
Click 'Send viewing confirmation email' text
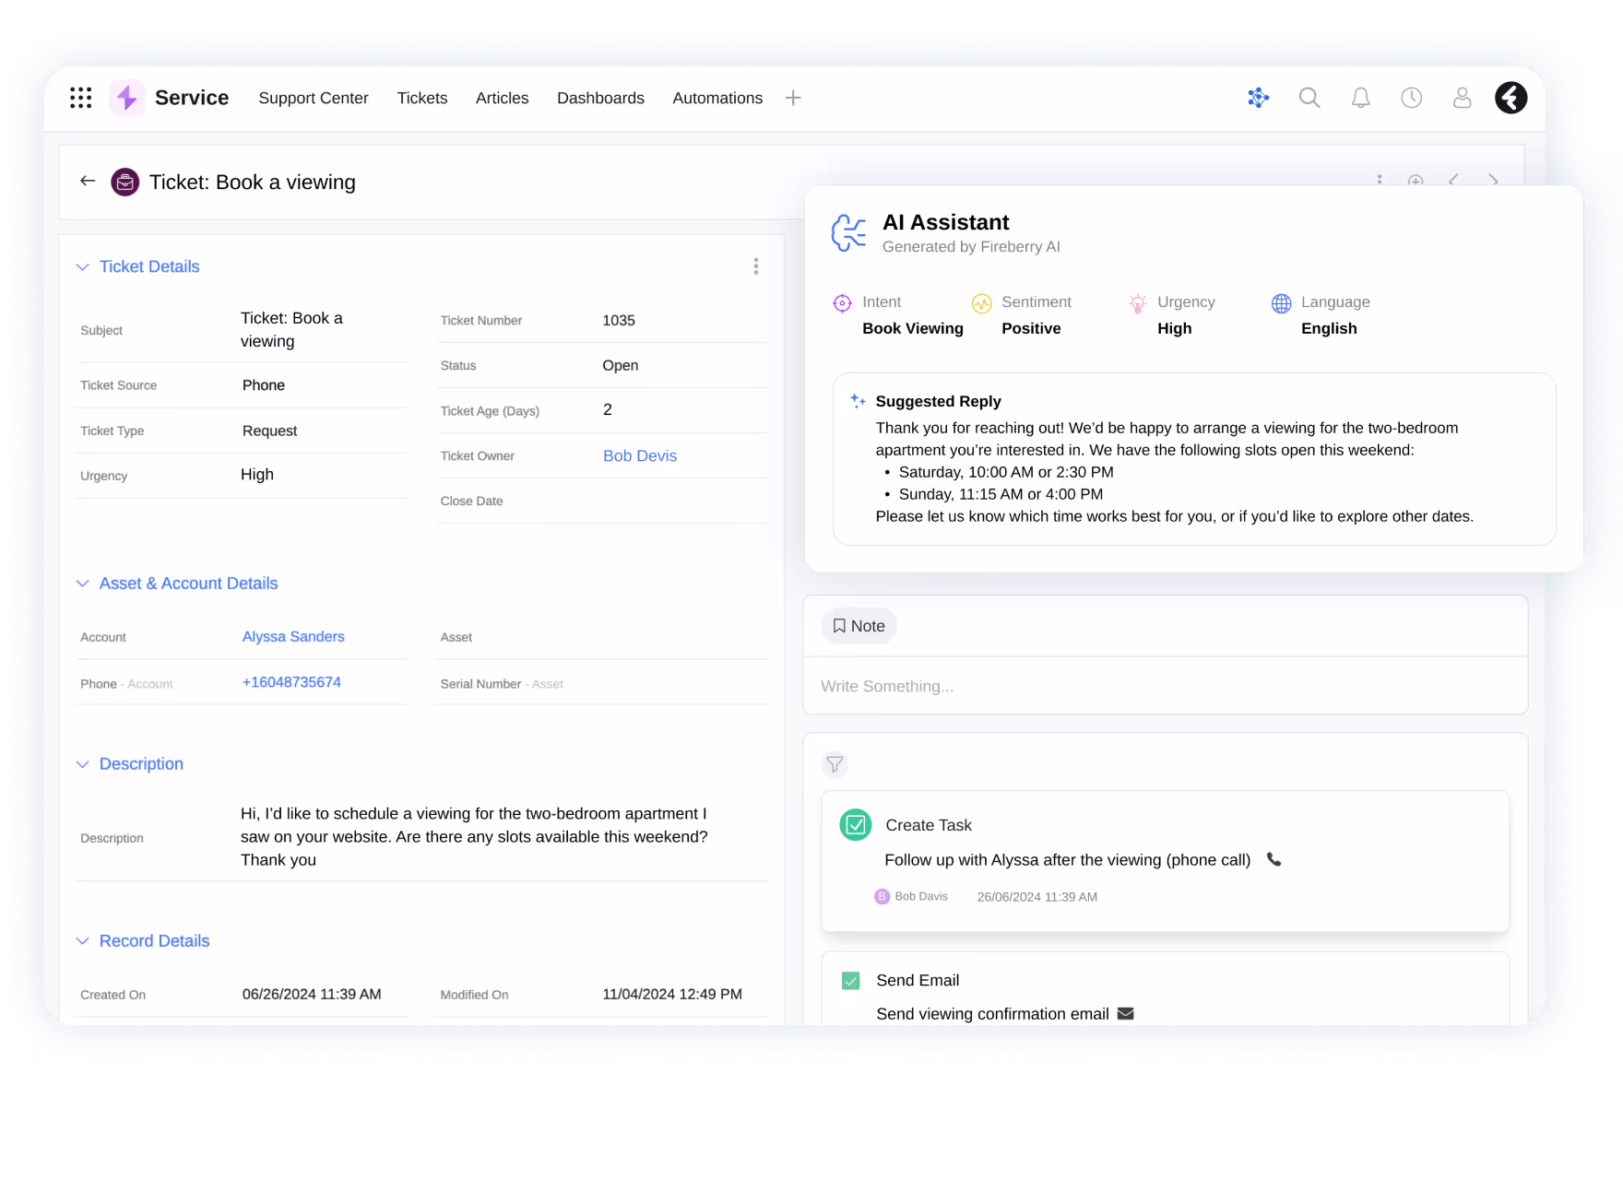[x=992, y=1014]
